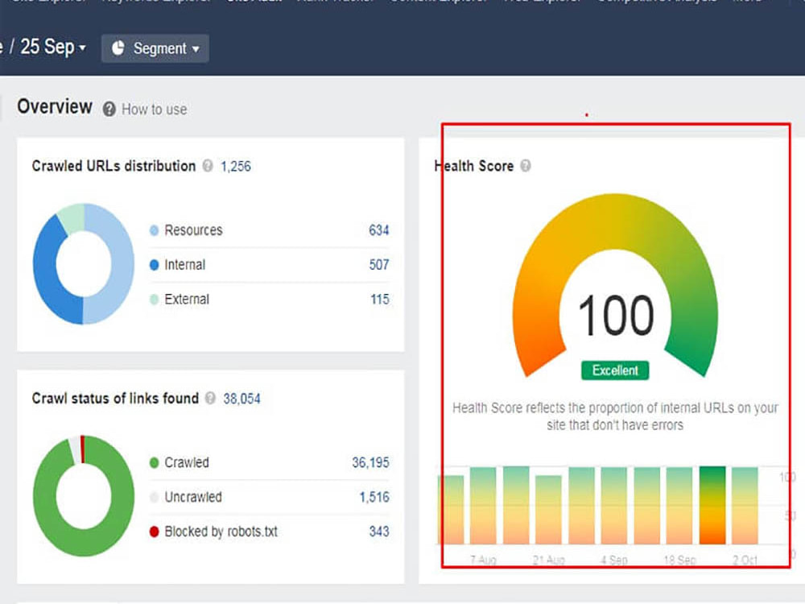Click the Excellent badge under the score

pos(615,370)
